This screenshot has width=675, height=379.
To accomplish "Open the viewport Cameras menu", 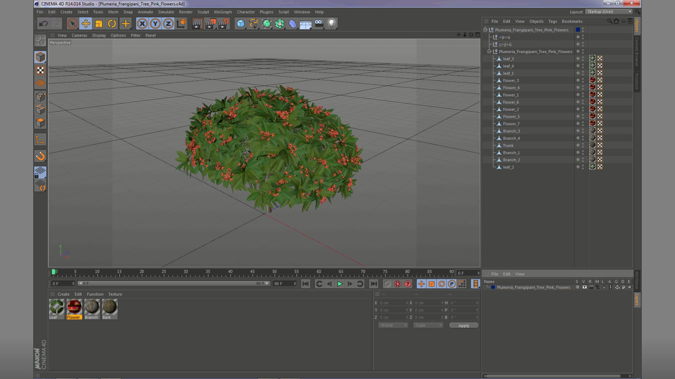I will tap(79, 35).
